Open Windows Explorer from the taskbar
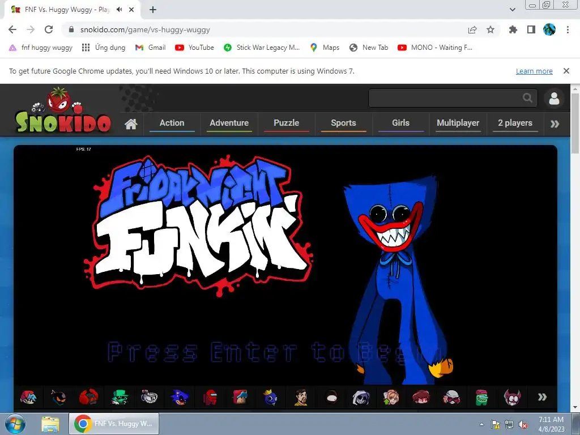Image resolution: width=580 pixels, height=435 pixels. [50, 424]
